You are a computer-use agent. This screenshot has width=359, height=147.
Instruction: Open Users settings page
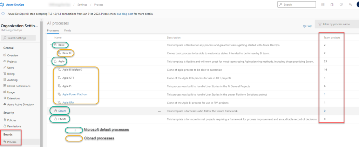(11, 68)
